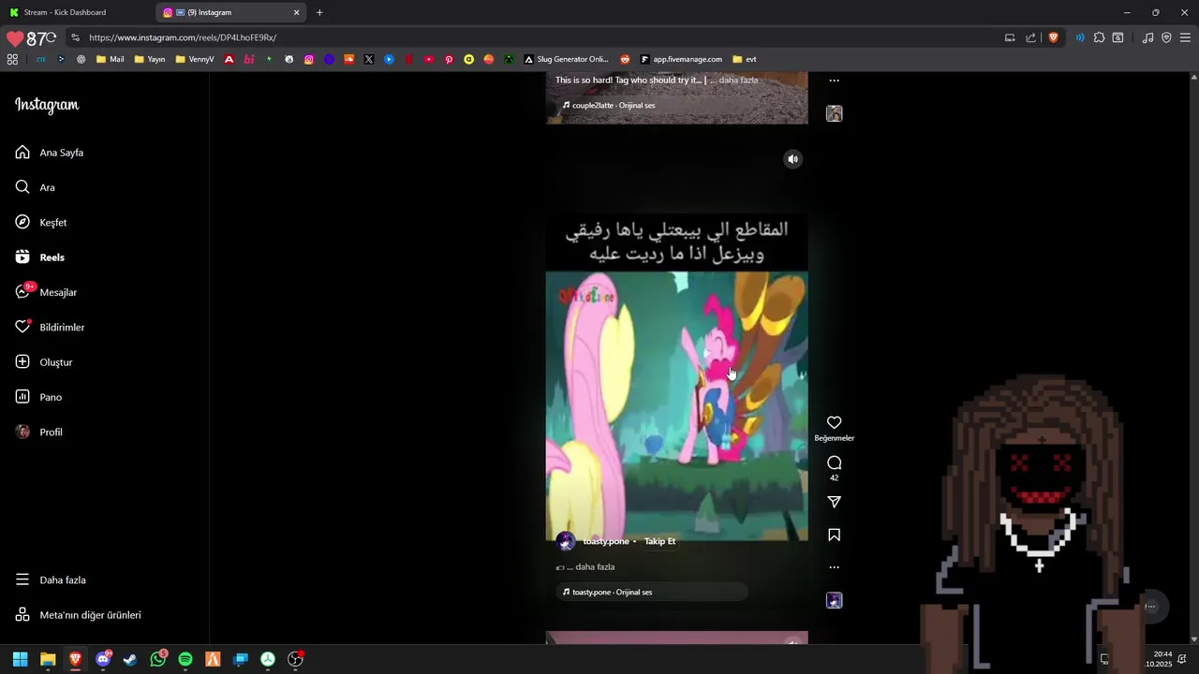This screenshot has width=1199, height=674.
Task: Click the share page icon
Action: [x=1031, y=37]
